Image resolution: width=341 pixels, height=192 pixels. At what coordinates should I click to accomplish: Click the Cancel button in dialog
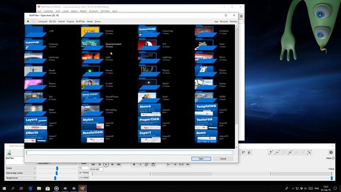click(x=223, y=159)
